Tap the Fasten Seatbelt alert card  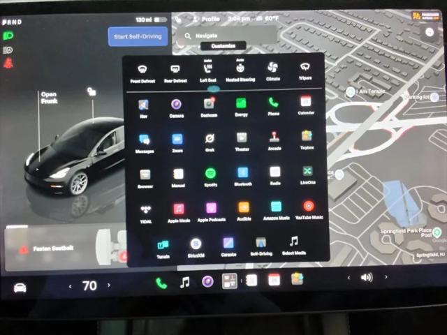click(66, 249)
